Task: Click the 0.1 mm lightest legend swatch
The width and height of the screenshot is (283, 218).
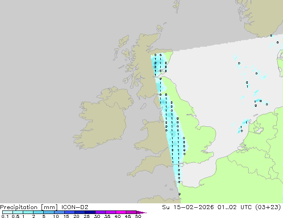Action: (7, 212)
